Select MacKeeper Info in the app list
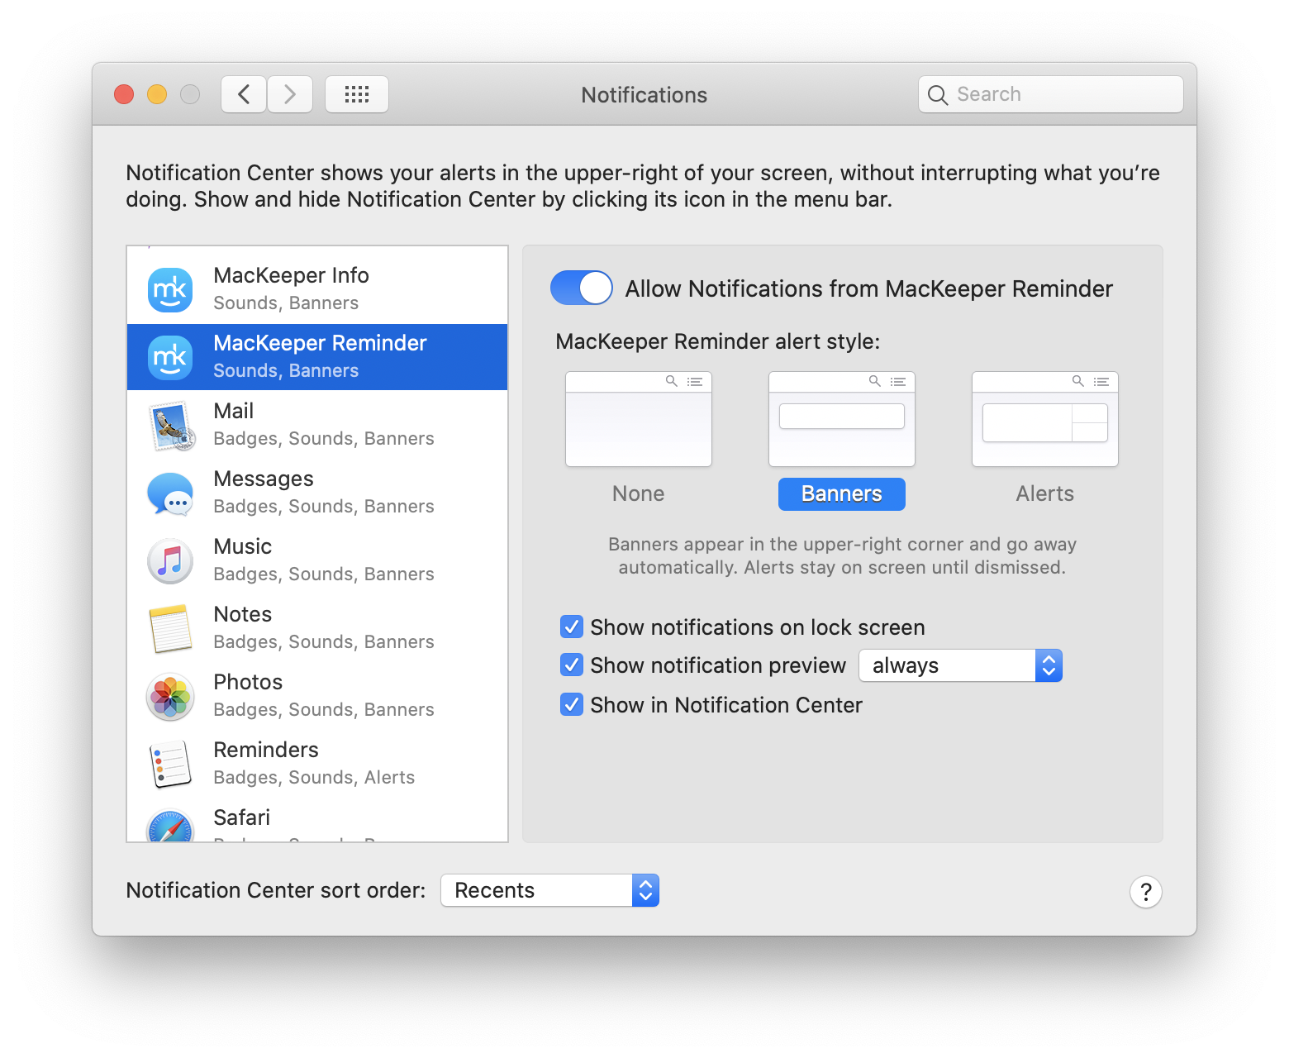This screenshot has width=1289, height=1058. pos(317,288)
